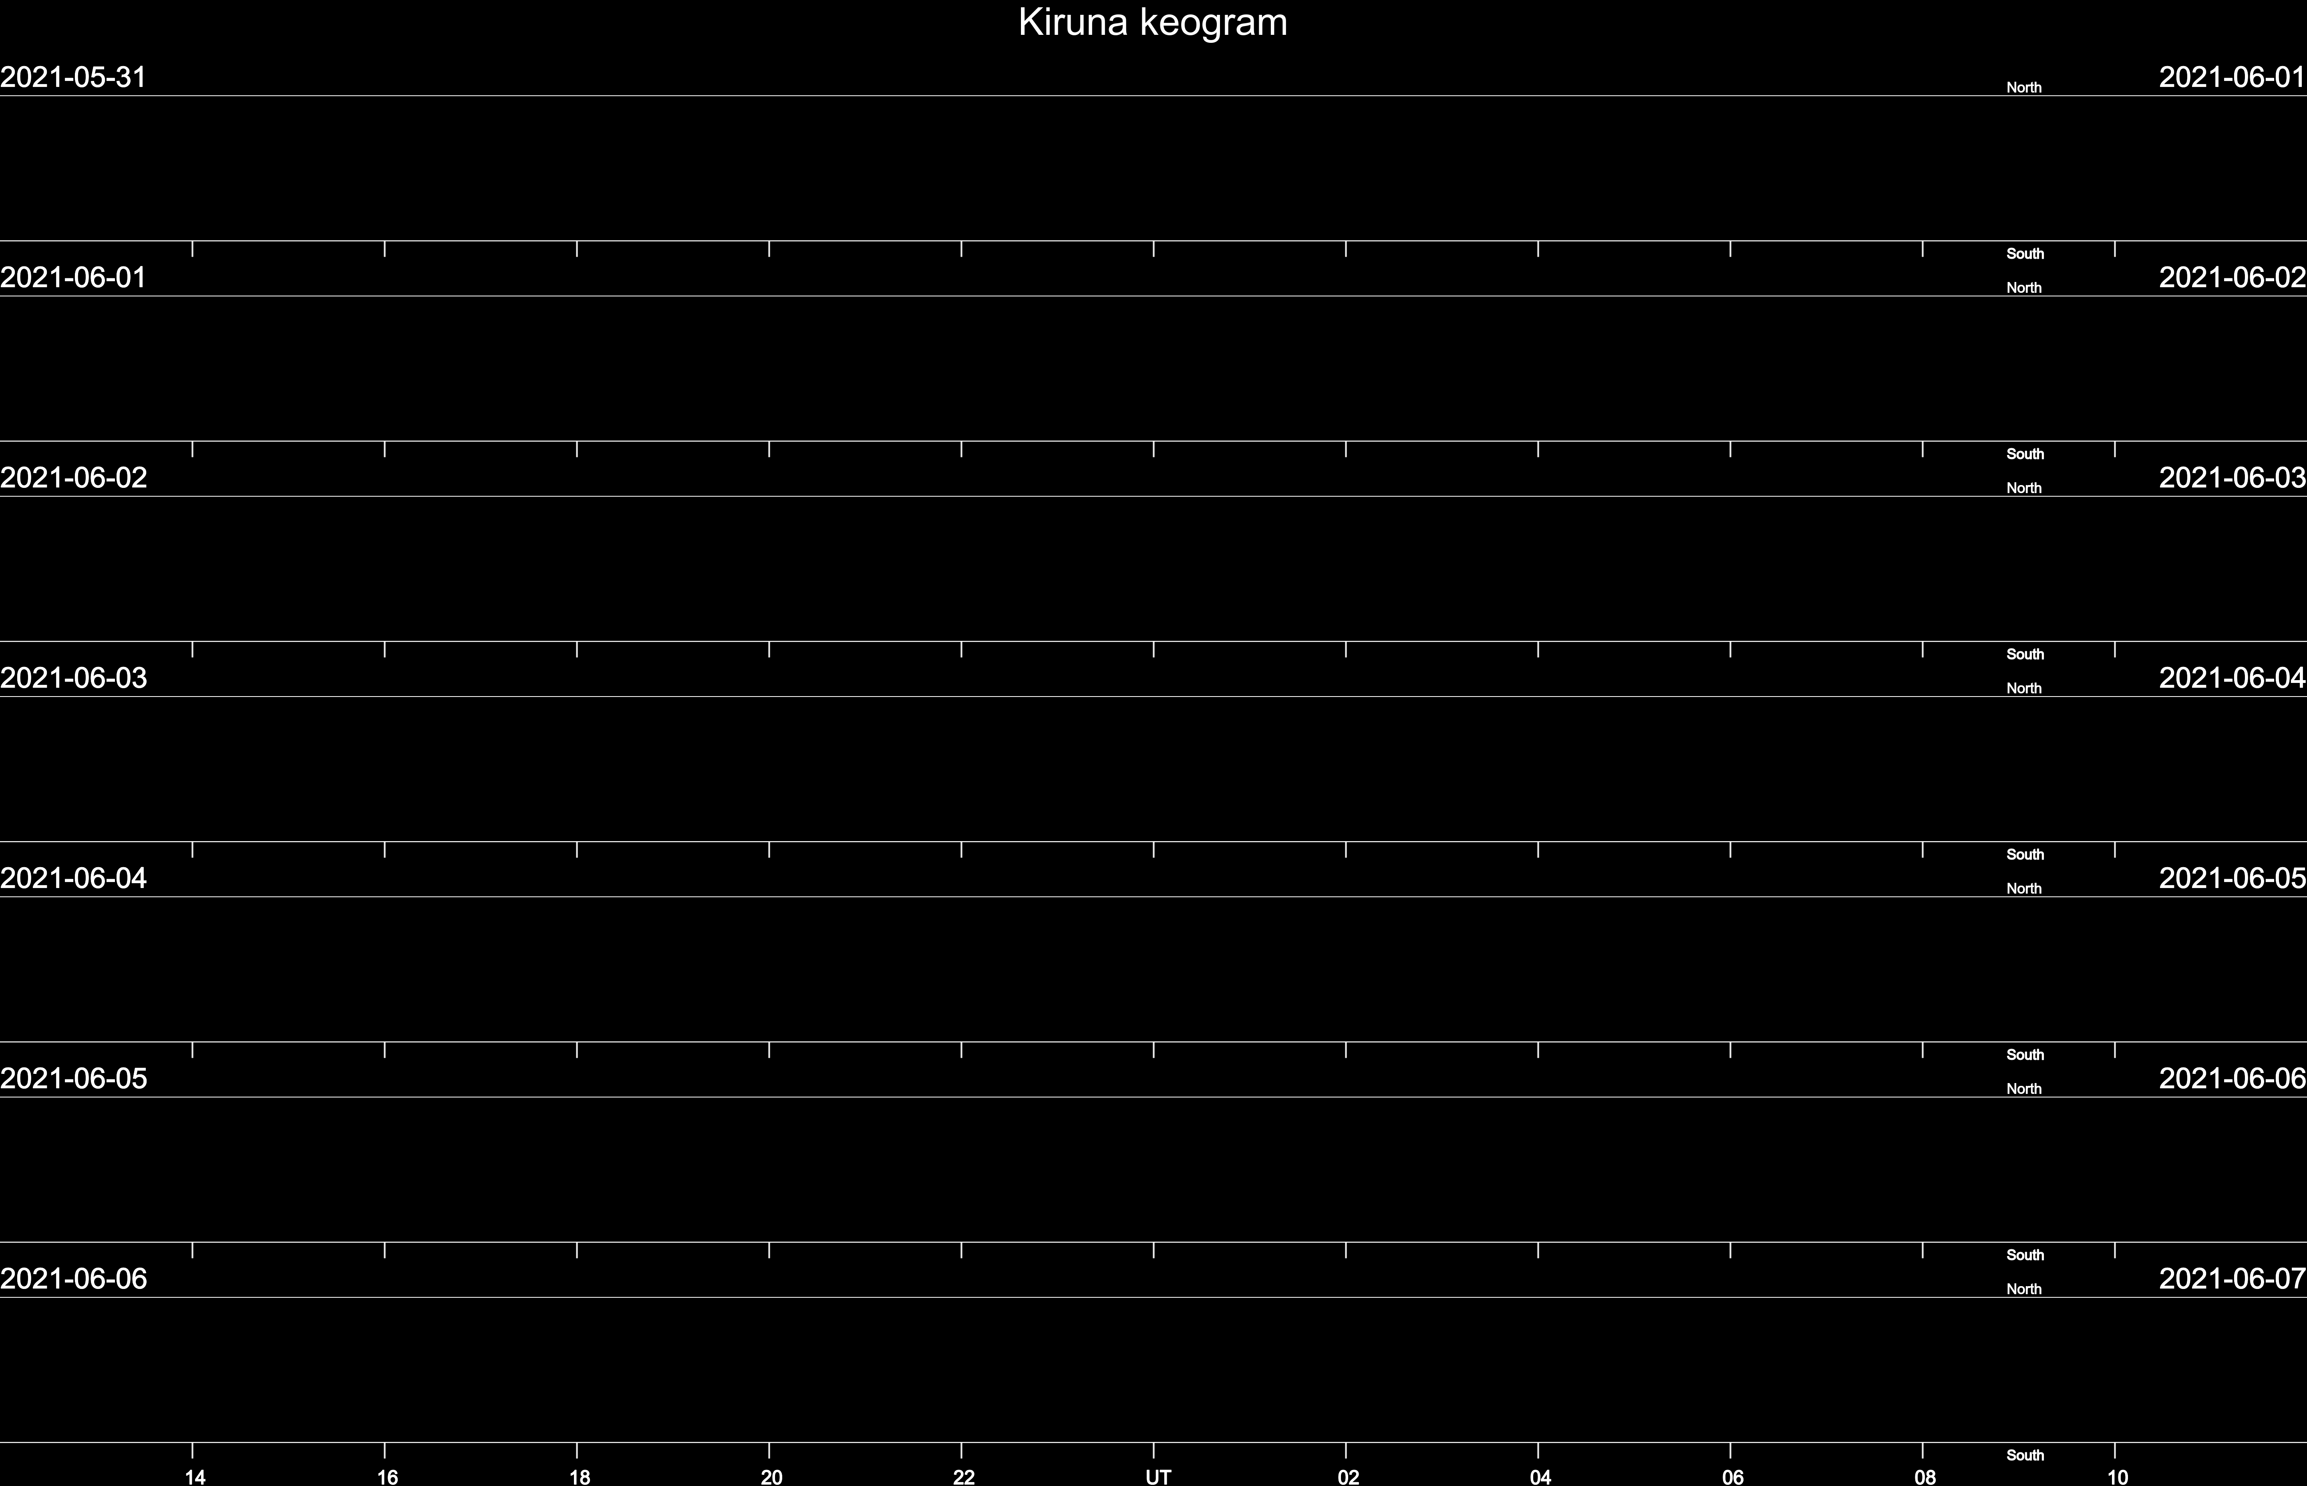Click the UT midnight axis label
The height and width of the screenshot is (1486, 2307).
(x=1158, y=1476)
